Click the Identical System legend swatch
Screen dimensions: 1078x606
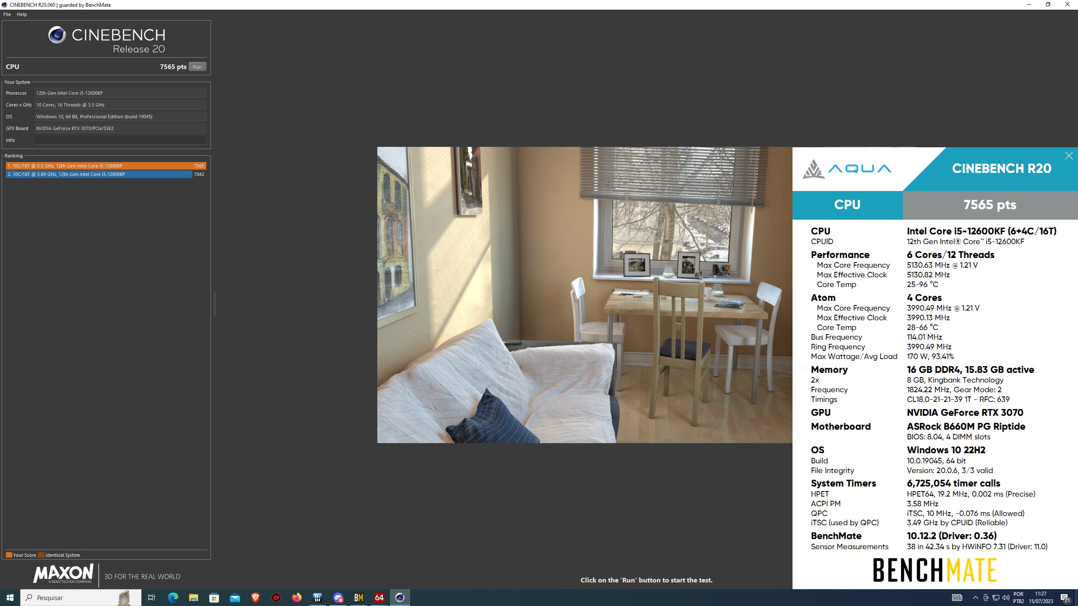click(41, 555)
